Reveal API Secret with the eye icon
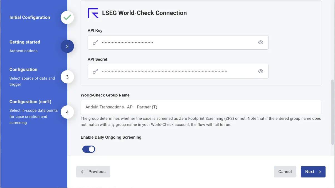 [x=261, y=71]
